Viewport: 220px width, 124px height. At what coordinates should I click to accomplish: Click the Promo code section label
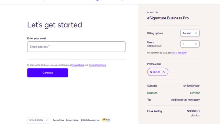point(154,64)
